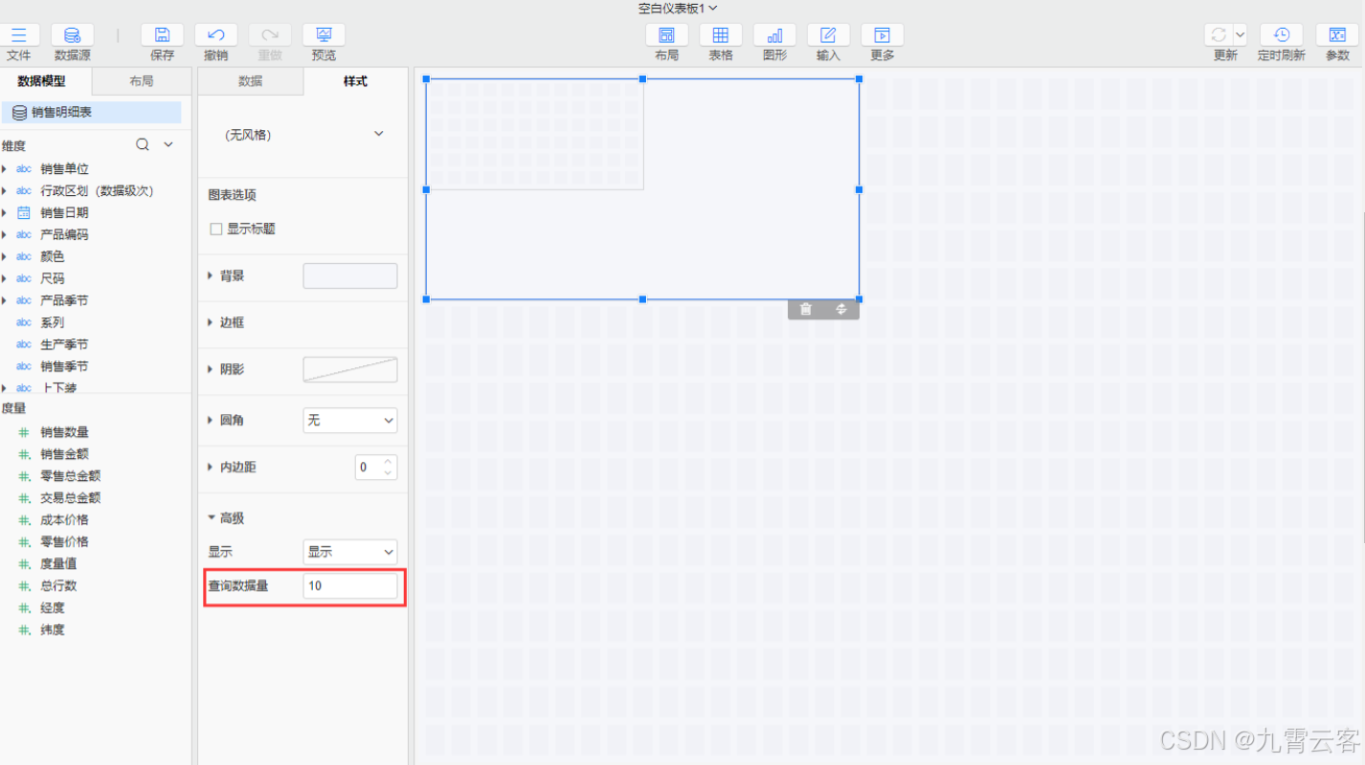1365x765 pixels.
Task: Select the 零售价格 measure
Action: tap(64, 542)
